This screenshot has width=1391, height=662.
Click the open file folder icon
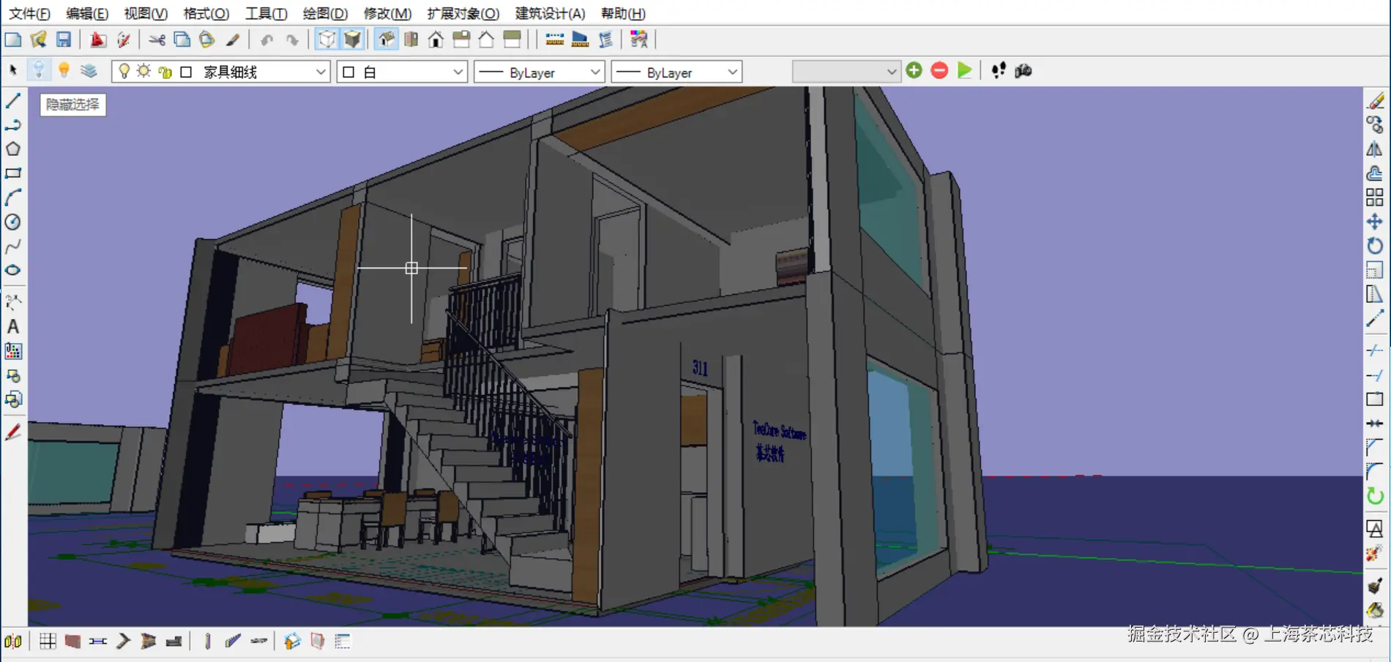38,40
